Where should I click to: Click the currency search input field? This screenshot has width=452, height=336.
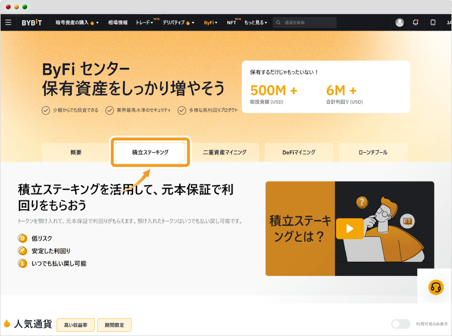[305, 22]
